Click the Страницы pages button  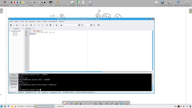pyautogui.click(x=72, y=3)
